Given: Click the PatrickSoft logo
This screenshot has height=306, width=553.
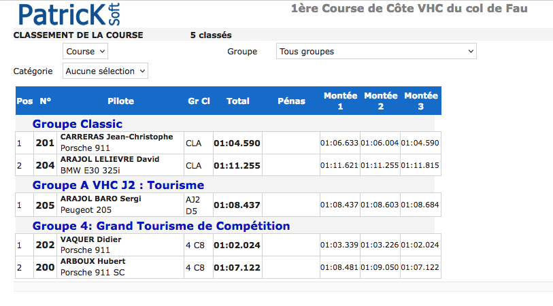Looking at the screenshot, I should (x=69, y=14).
